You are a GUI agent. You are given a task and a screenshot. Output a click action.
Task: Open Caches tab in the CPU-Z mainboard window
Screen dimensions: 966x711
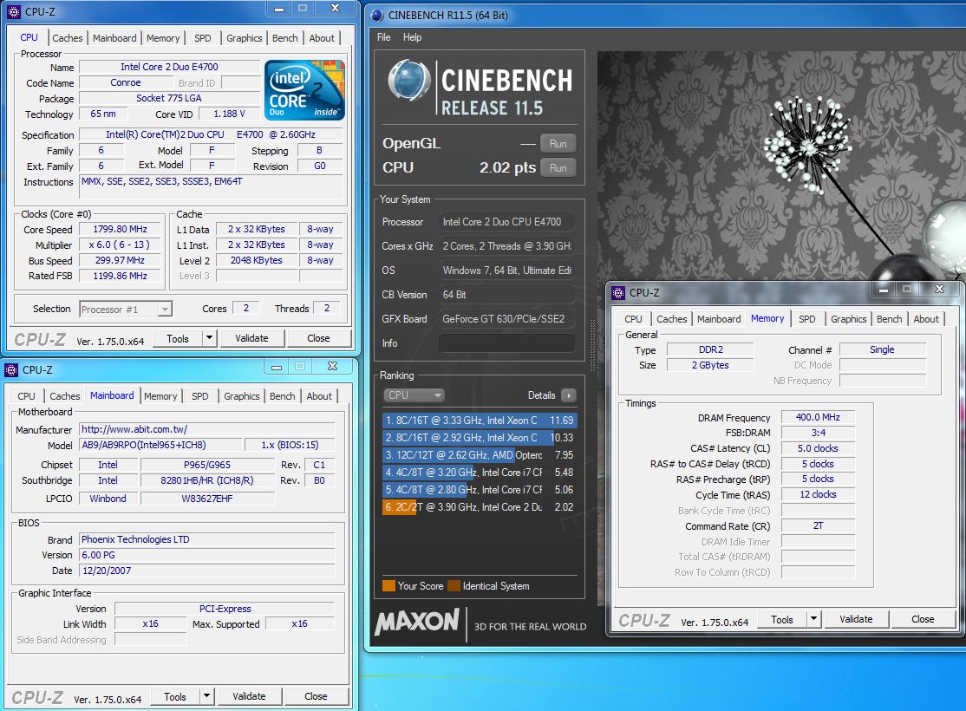click(x=65, y=396)
